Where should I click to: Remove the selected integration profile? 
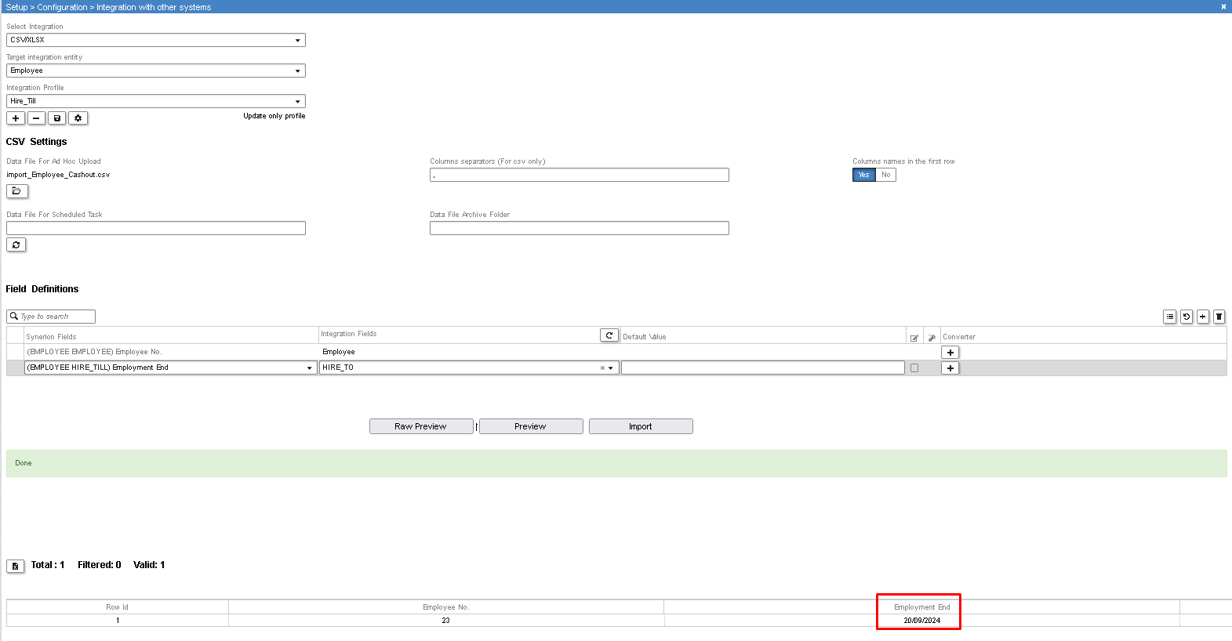(36, 118)
